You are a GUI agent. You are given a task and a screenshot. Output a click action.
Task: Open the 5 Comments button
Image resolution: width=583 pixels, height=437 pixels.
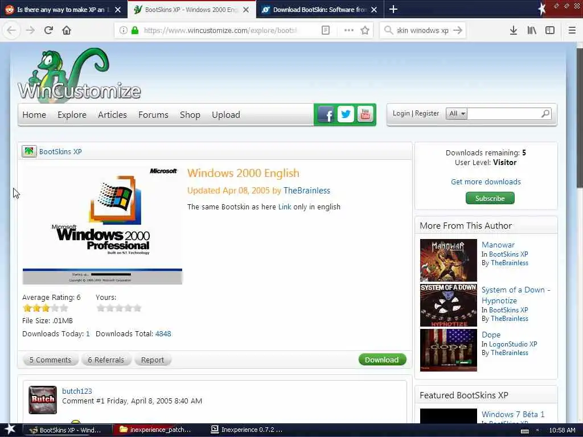50,360
